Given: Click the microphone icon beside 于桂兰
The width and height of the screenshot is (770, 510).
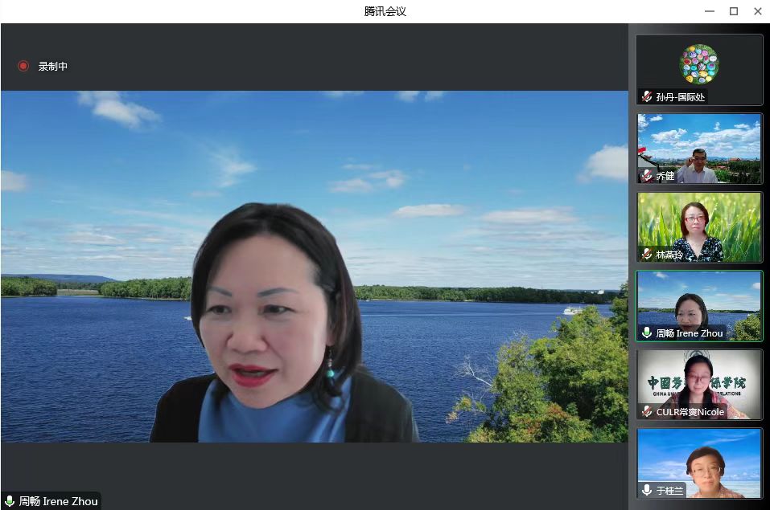Looking at the screenshot, I should point(647,490).
